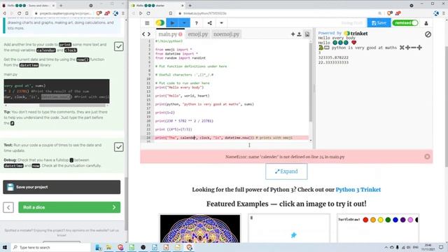Close the Hello starter trinket tab
The height and width of the screenshot is (252, 448).
[x=182, y=6]
